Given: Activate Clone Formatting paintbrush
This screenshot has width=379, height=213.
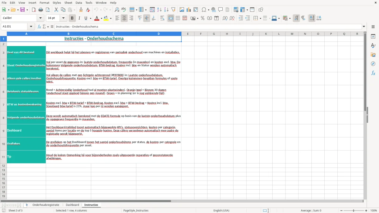Looking at the screenshot, I should [81, 10].
